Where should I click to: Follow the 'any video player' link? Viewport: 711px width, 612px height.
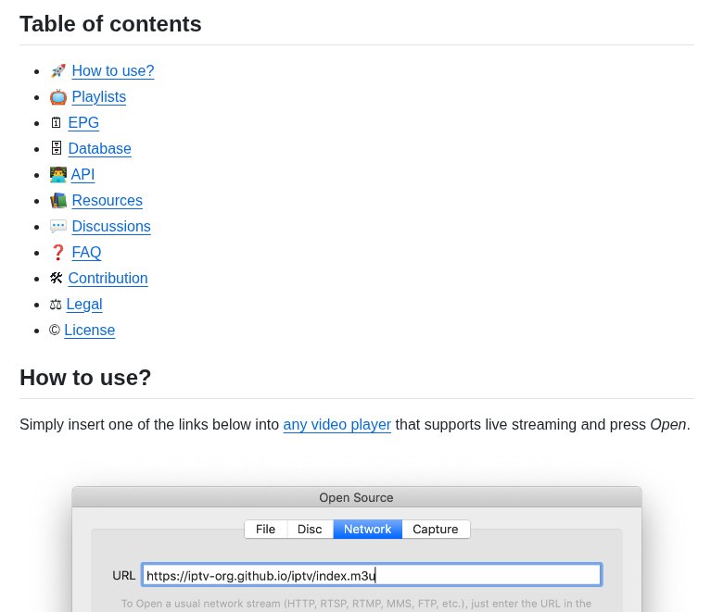[x=336, y=425]
